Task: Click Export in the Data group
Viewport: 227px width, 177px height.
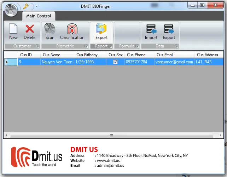Action: point(169,32)
